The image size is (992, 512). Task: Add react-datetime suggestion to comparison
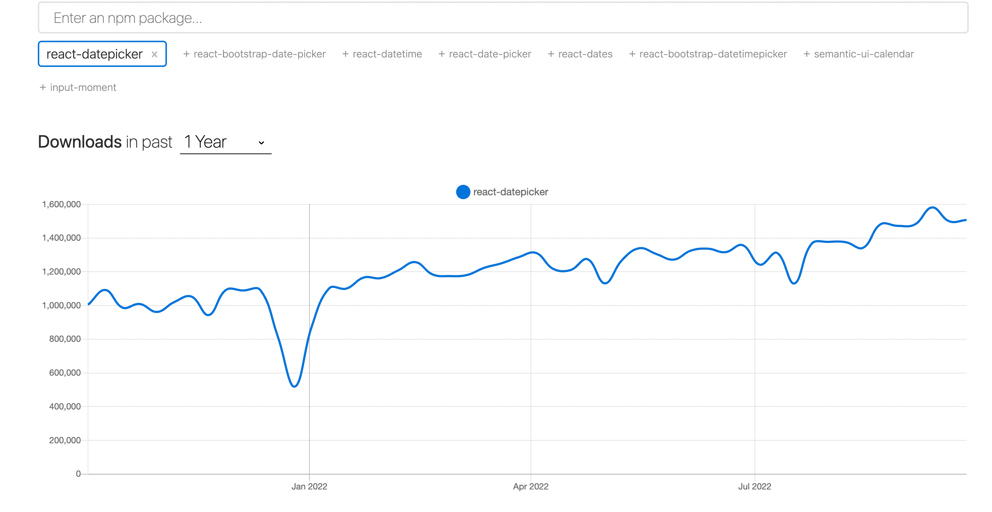coord(387,54)
